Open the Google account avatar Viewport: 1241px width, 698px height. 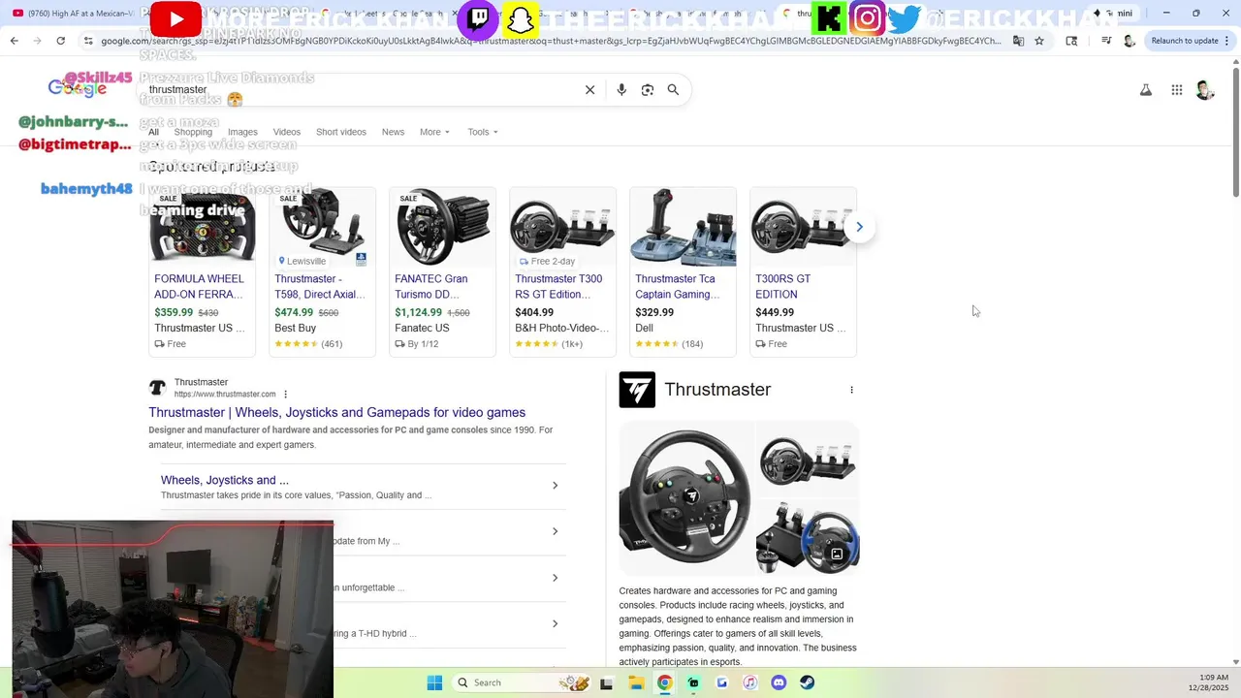[x=1205, y=90]
